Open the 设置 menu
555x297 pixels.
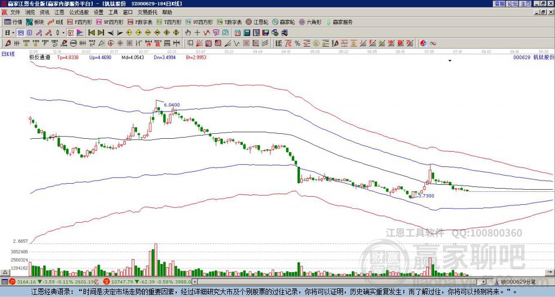tap(99, 12)
